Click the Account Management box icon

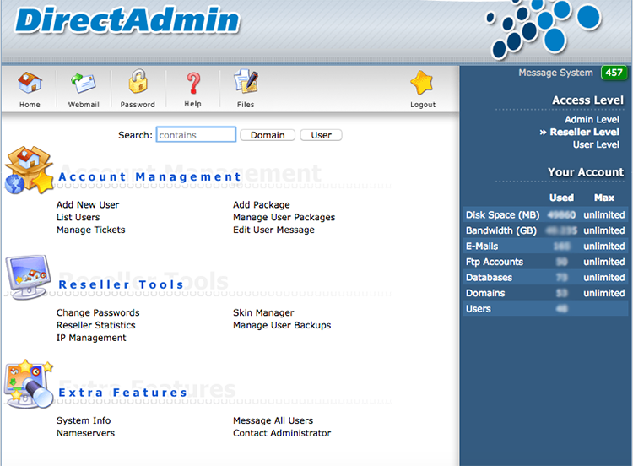pyautogui.click(x=29, y=170)
